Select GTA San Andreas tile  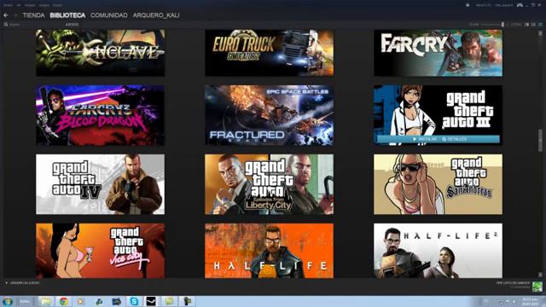coord(438,184)
